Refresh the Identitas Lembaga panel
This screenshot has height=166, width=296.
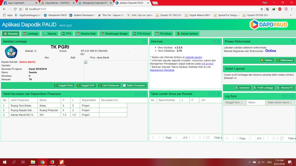pyautogui.click(x=145, y=41)
